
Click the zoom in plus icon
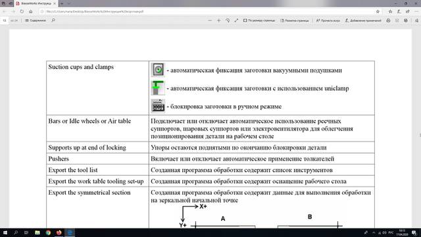[x=219, y=20]
